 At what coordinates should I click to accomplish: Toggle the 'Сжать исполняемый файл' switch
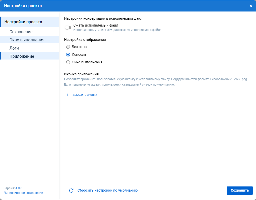point(68,28)
